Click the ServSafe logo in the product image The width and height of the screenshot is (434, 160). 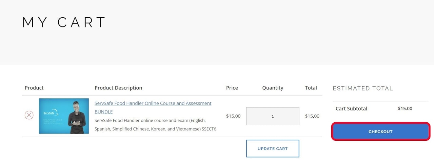(49, 113)
